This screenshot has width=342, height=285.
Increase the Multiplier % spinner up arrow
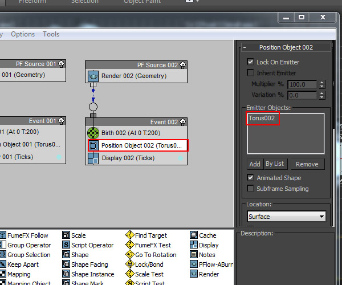point(322,83)
